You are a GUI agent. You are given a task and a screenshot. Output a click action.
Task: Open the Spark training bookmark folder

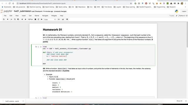click(48, 7)
